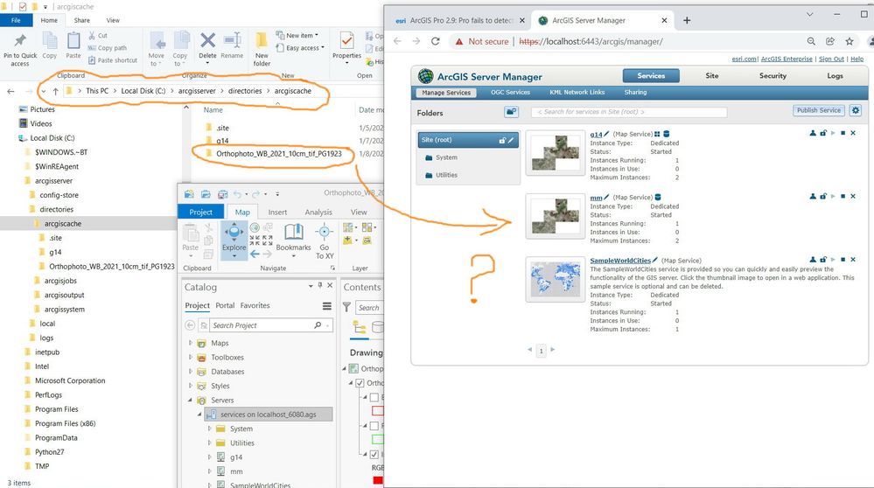Go to previous extent in ArcGIS Pro Navigate group

[x=255, y=254]
